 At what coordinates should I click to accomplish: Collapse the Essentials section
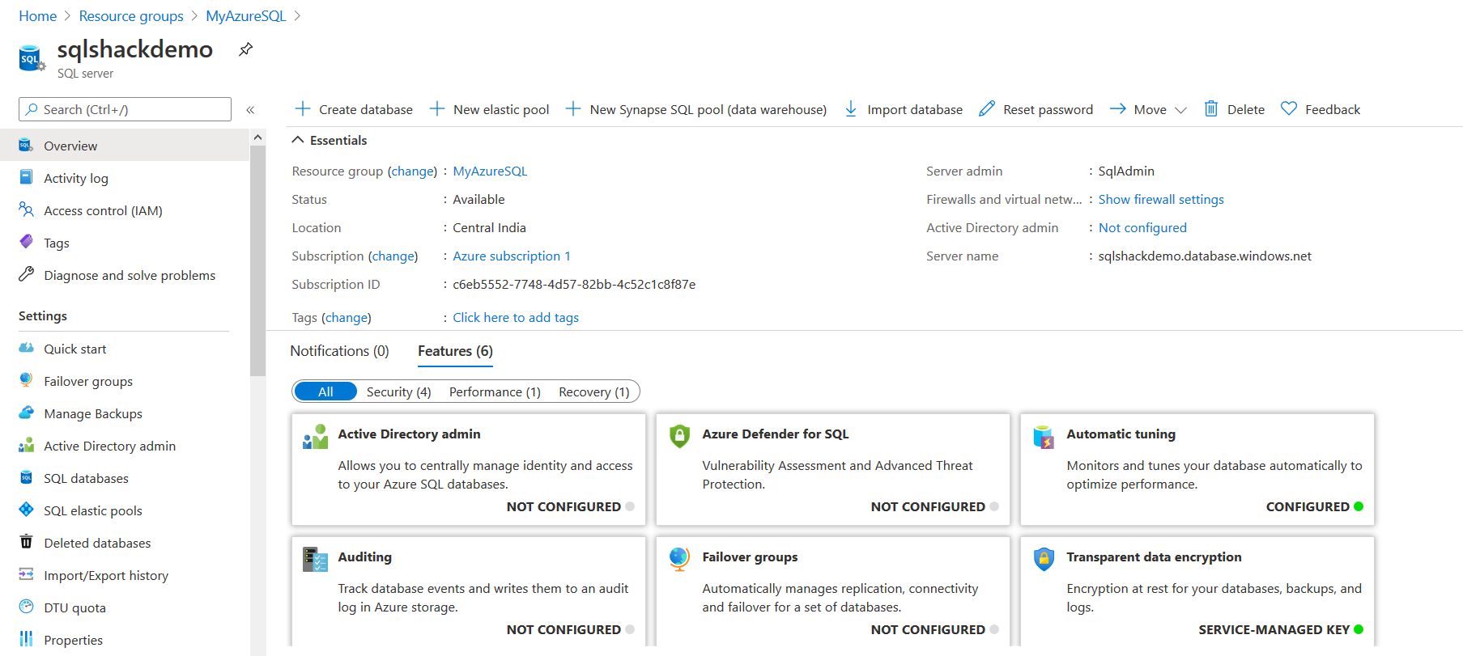pyautogui.click(x=298, y=140)
